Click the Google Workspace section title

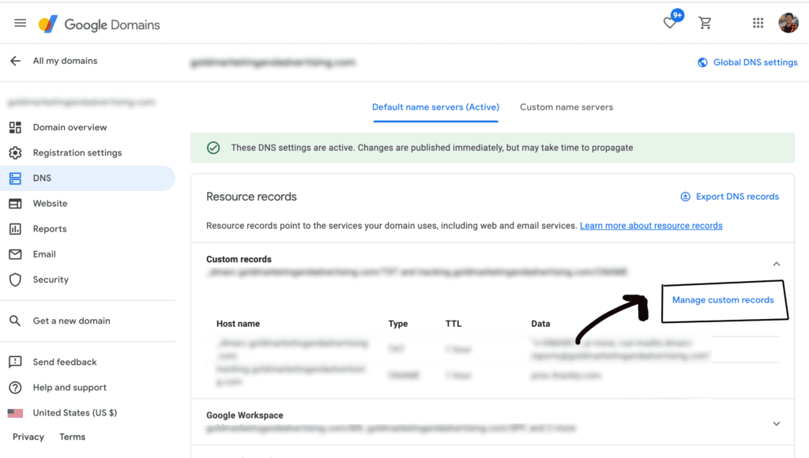coord(245,415)
